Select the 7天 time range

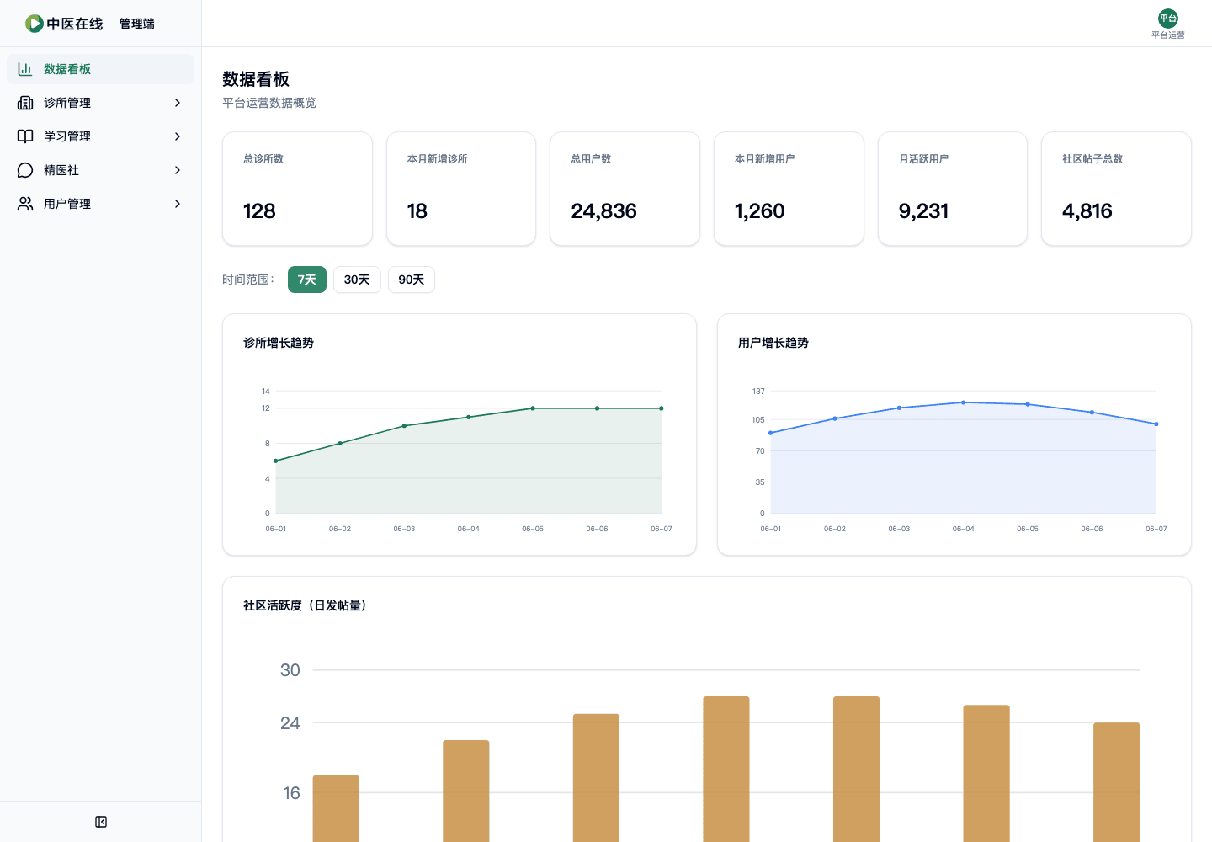(x=307, y=280)
